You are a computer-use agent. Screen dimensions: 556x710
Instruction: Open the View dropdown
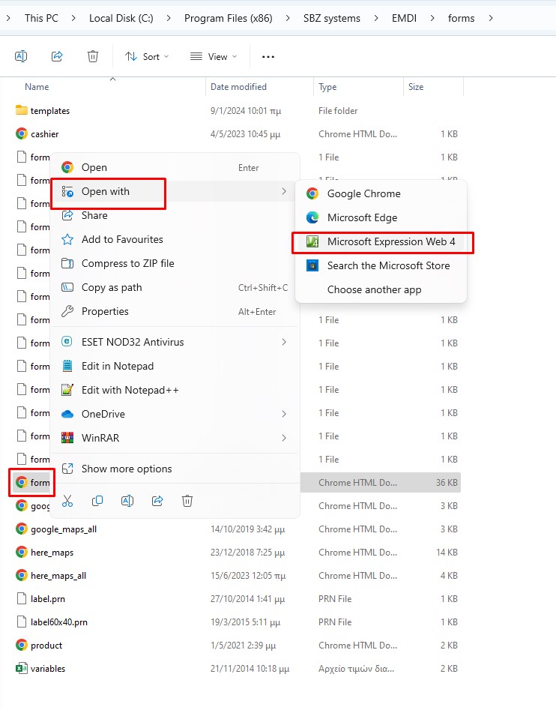coord(214,56)
